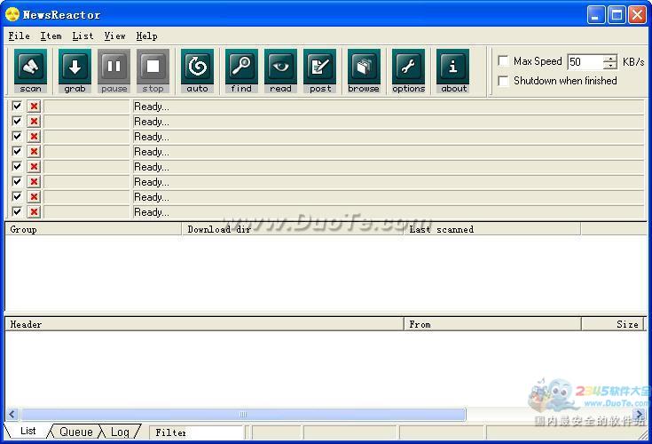Uncheck the fourth connection row checkbox
This screenshot has height=444, width=652.
coord(17,151)
